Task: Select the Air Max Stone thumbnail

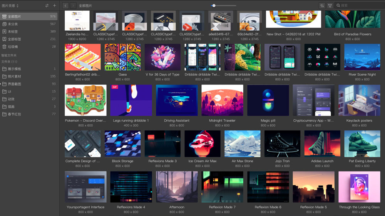Action: (x=242, y=144)
